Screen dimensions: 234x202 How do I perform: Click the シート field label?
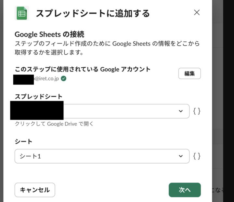(x=24, y=141)
